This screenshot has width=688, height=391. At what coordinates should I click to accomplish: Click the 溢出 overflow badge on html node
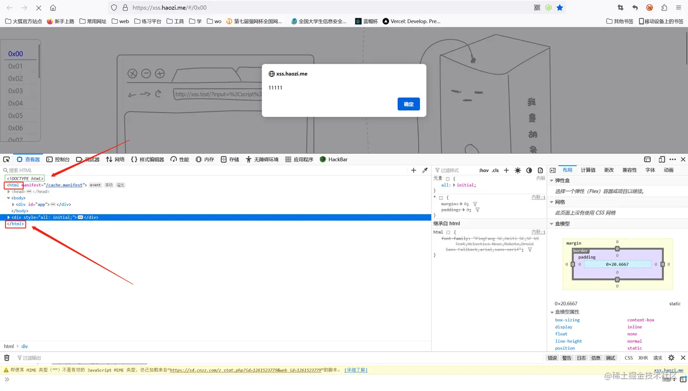click(120, 185)
